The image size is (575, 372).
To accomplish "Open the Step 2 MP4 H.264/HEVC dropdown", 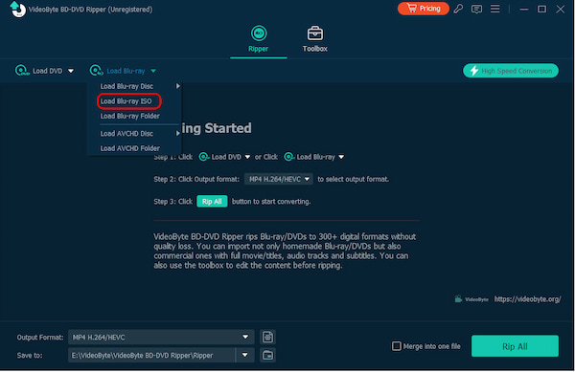I will [279, 179].
